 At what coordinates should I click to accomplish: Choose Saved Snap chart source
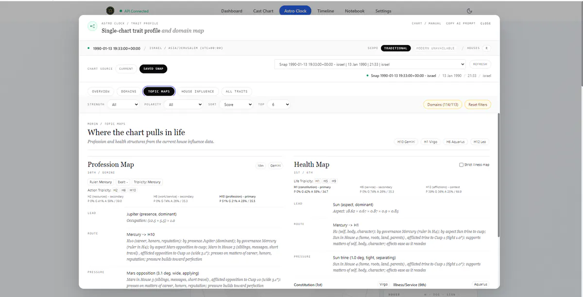pos(154,69)
